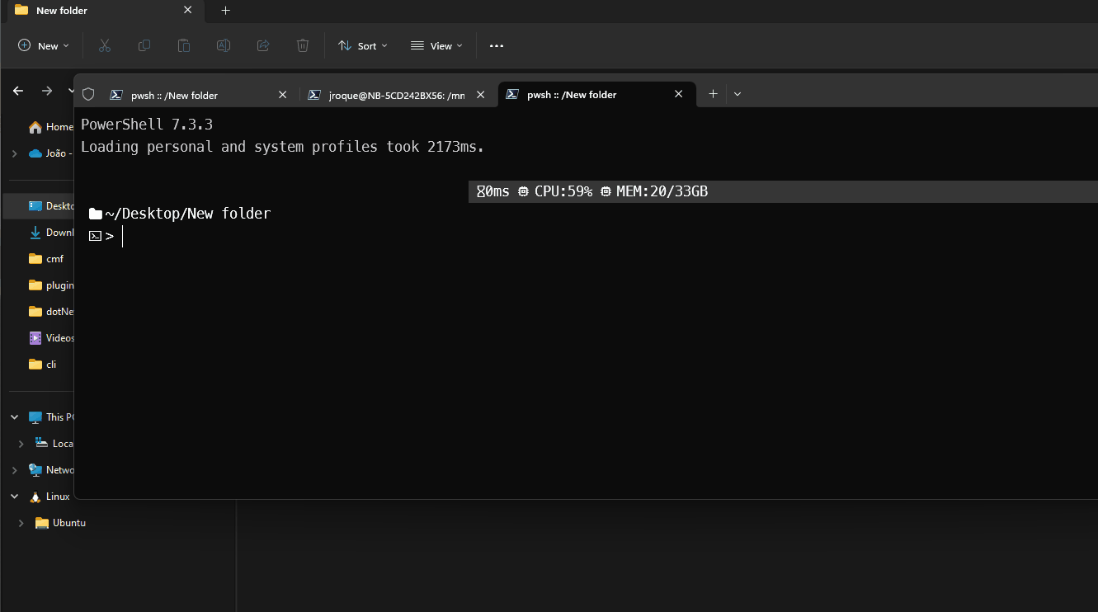1098x612 pixels.
Task: Add a new File Explorer tab
Action: (225, 11)
